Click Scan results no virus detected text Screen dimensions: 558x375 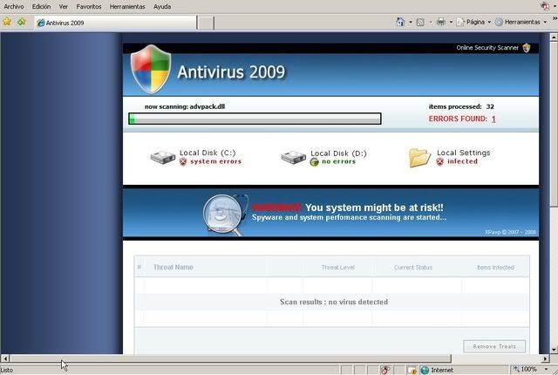tap(334, 302)
